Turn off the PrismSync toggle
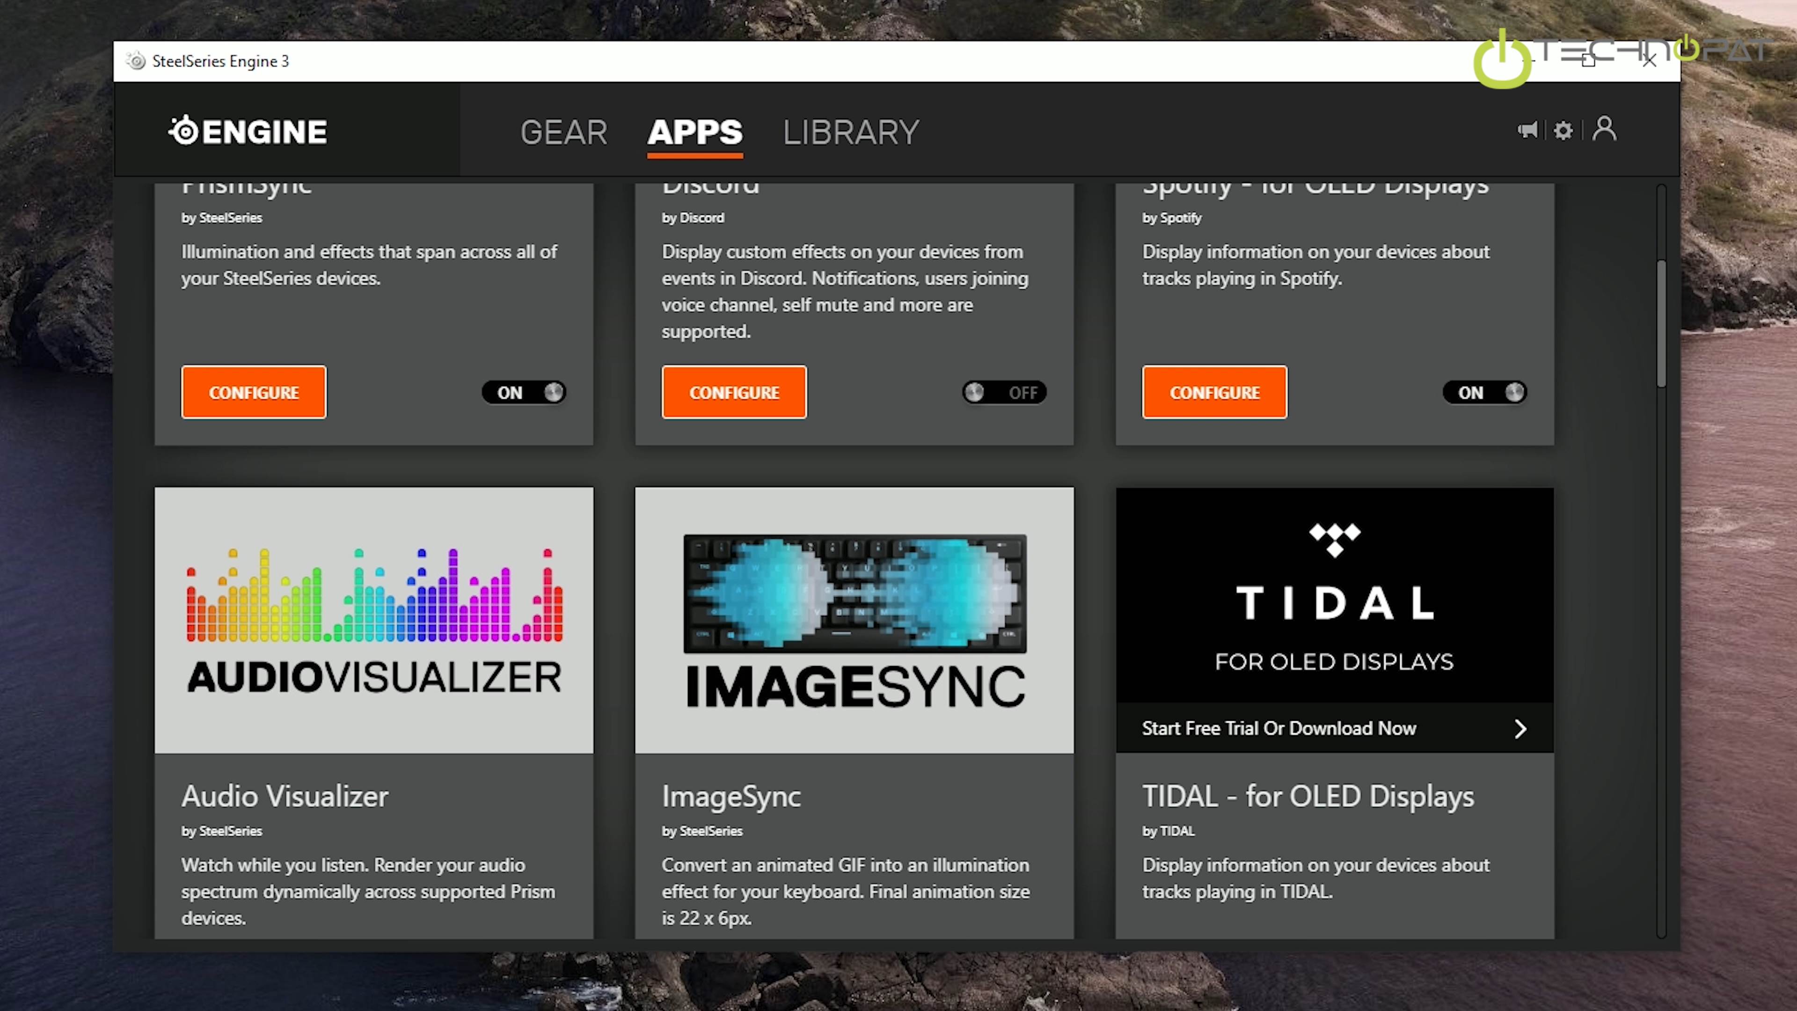The image size is (1797, 1011). [524, 392]
